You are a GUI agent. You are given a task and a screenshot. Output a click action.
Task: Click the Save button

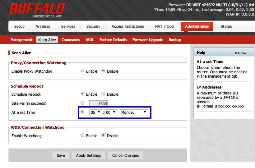click(61, 156)
